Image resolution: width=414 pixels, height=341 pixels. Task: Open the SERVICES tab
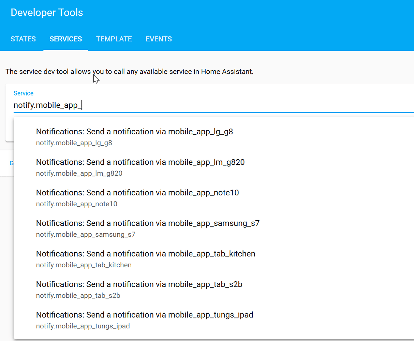tap(66, 39)
